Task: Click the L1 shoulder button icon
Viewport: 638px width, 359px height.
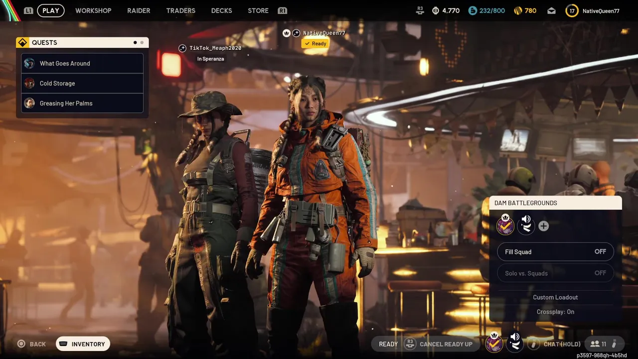Action: (28, 10)
